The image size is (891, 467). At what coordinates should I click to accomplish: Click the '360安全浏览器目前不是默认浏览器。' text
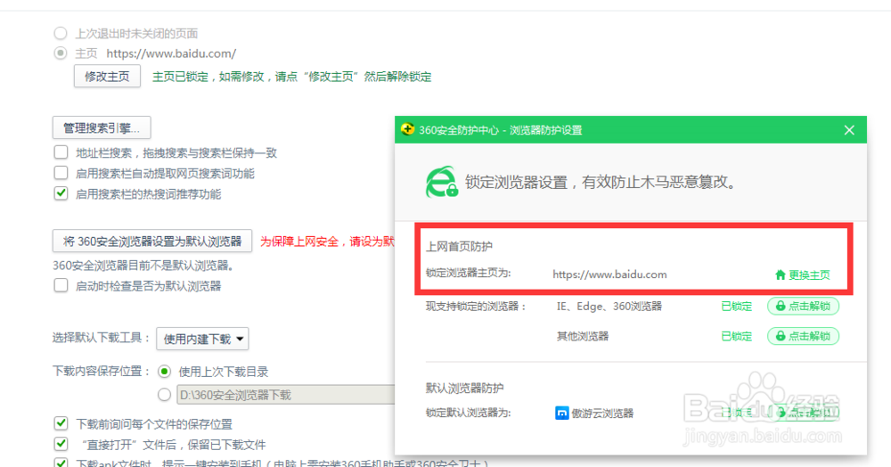click(x=143, y=266)
